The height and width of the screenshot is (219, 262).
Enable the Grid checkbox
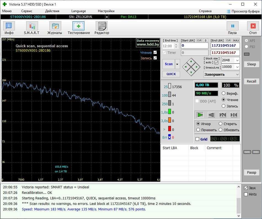pyautogui.click(x=197, y=139)
